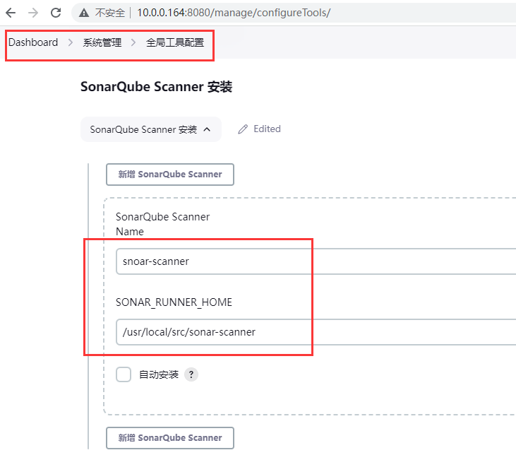The image size is (516, 467).
Task: Click the chevron after Dashboard breadcrumb
Action: [70, 42]
